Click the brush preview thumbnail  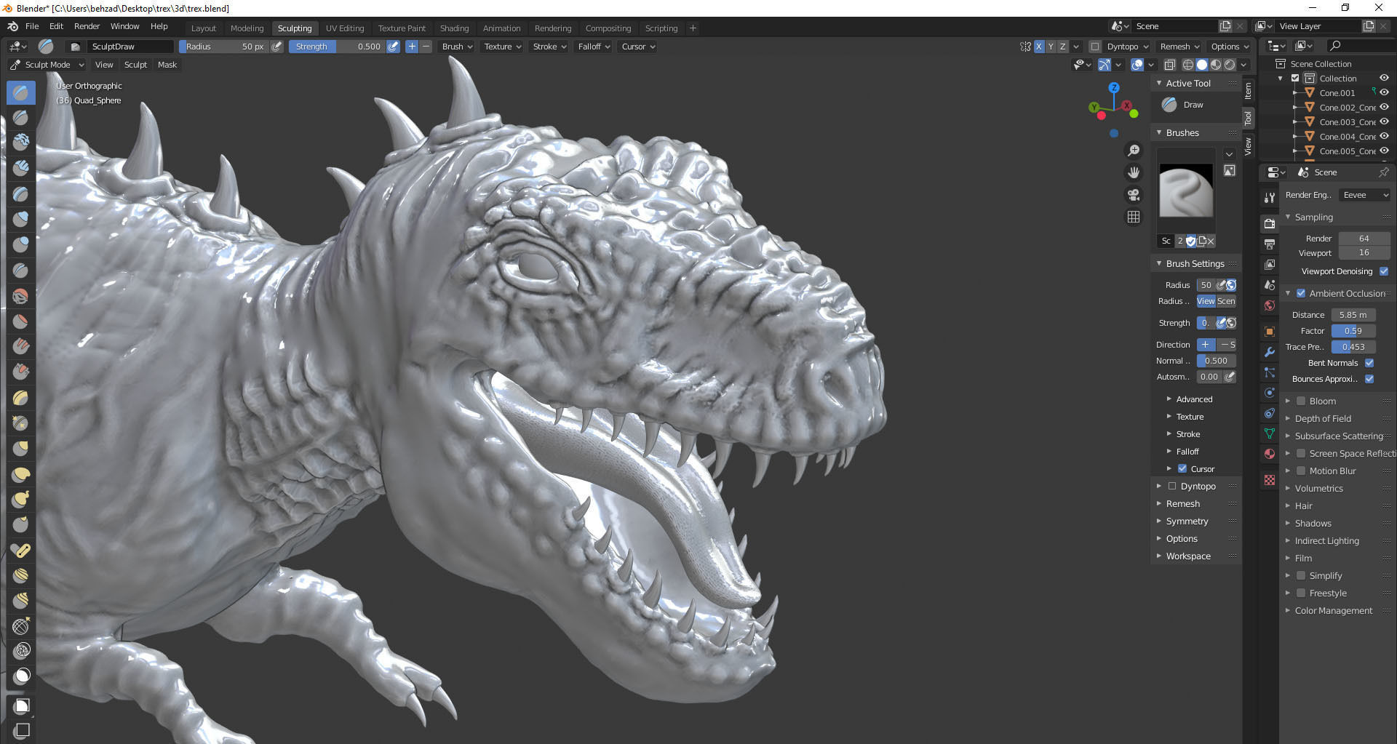click(x=1186, y=191)
